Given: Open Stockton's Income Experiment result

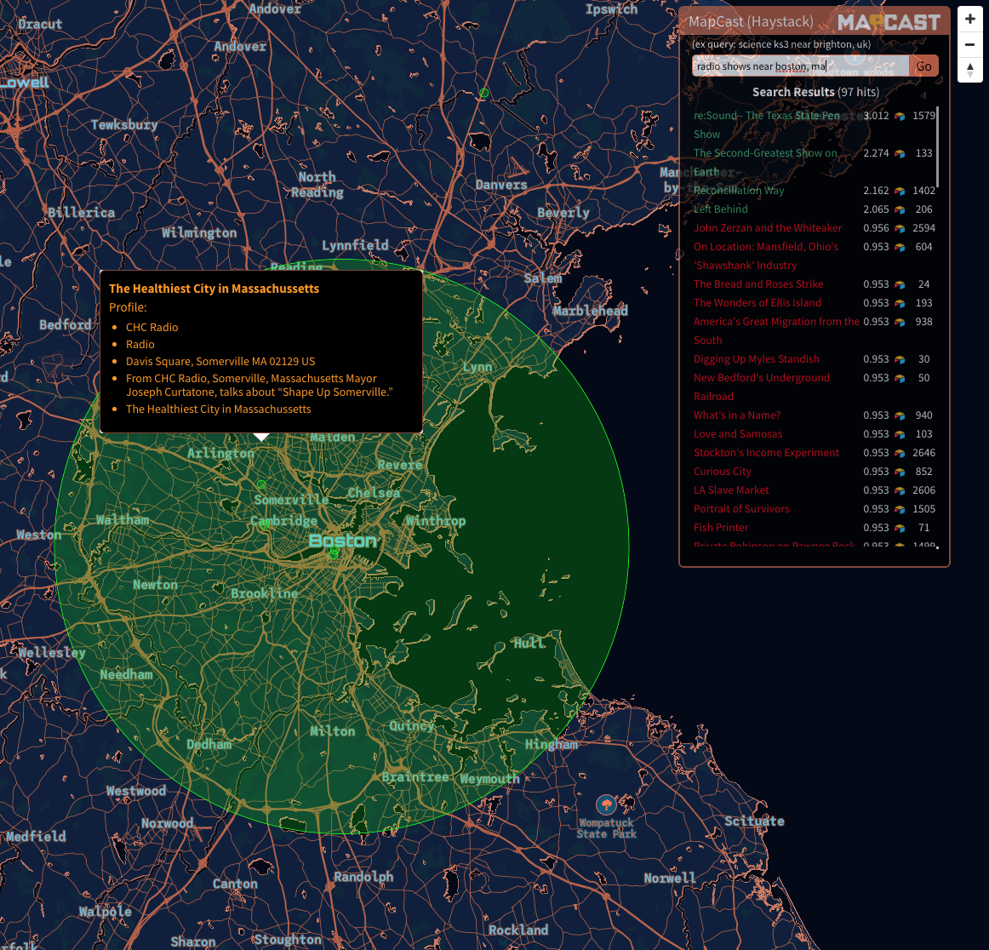Looking at the screenshot, I should click(x=766, y=453).
